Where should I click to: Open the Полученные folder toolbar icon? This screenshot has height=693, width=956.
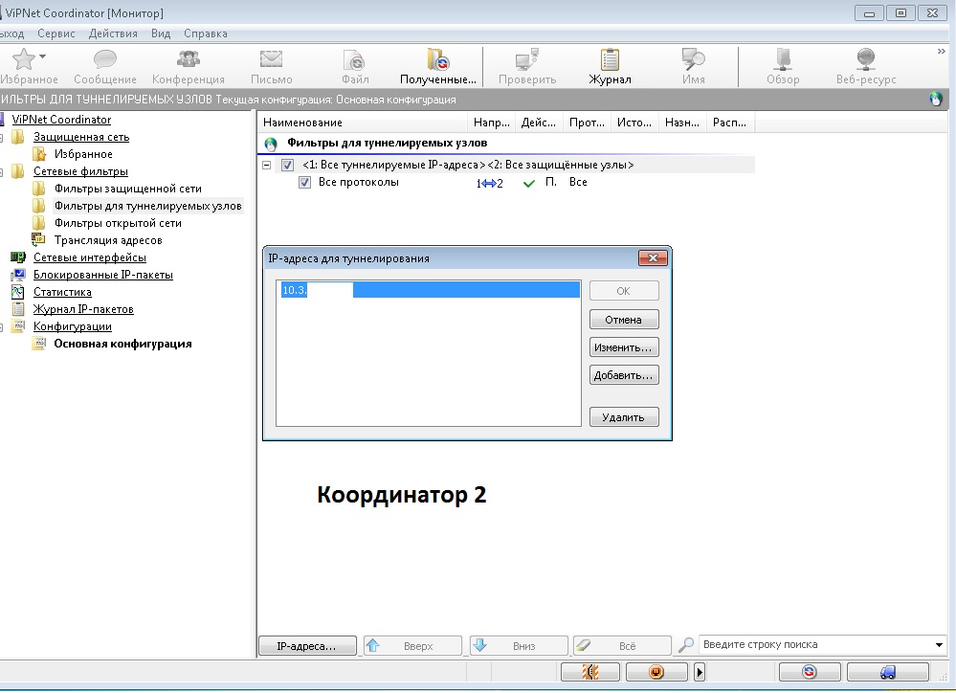point(437,59)
